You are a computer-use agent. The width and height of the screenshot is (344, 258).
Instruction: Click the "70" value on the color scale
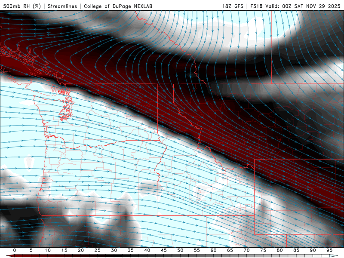click(x=246, y=250)
